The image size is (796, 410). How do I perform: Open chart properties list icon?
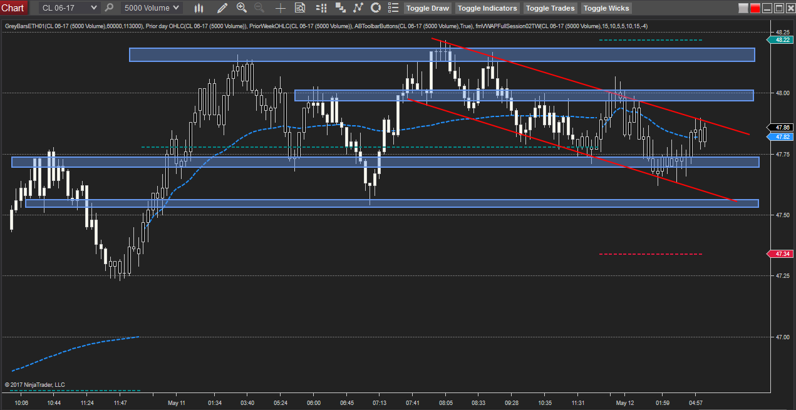tap(393, 8)
